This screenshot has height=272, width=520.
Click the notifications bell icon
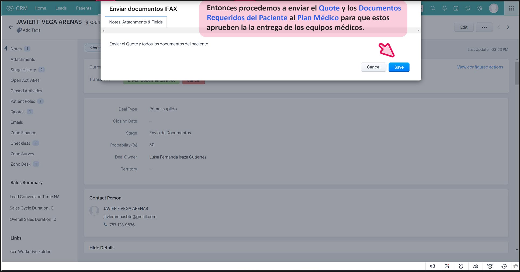[445, 8]
